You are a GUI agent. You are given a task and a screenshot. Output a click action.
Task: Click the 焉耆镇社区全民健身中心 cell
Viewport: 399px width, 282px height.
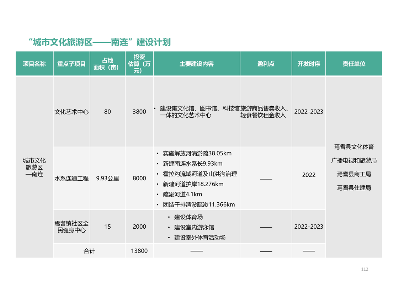click(71, 227)
